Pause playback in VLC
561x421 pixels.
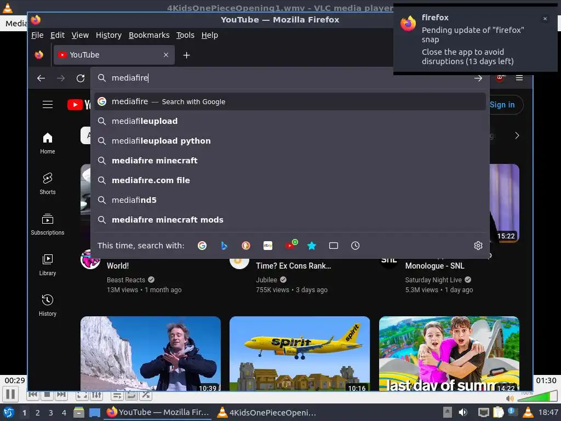pyautogui.click(x=10, y=394)
